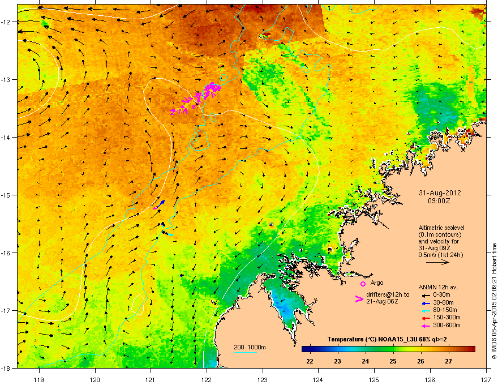Screen dimensions: 498x385
Task: Click the dark blue end of temperature color bar
Action: [x=304, y=349]
